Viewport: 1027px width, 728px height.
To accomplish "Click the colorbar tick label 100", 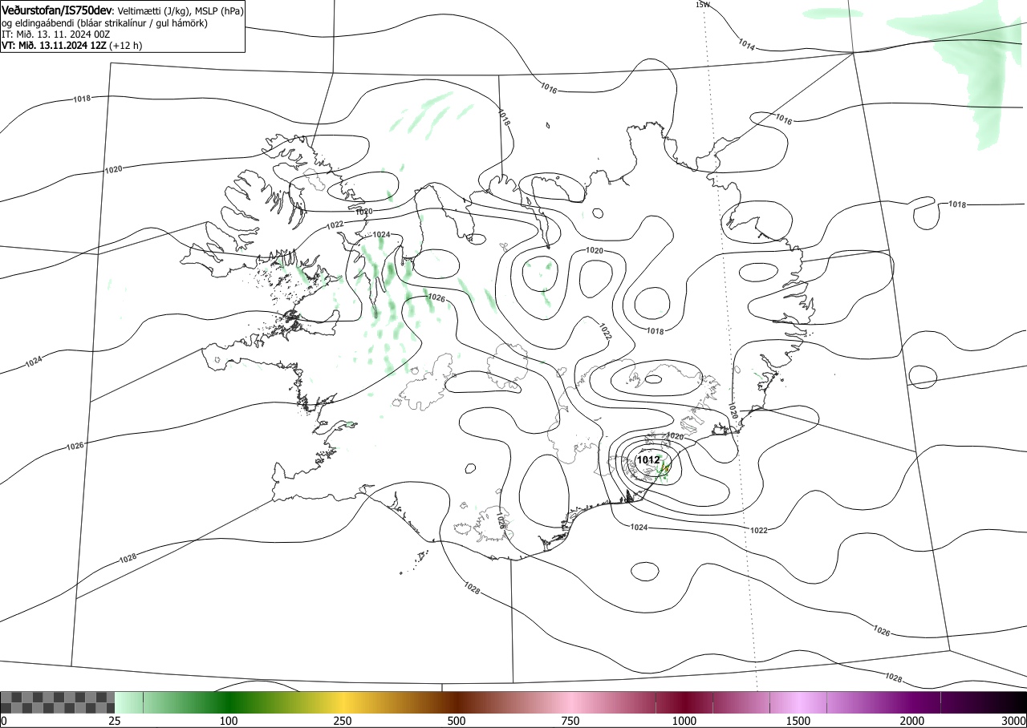I will click(x=229, y=721).
